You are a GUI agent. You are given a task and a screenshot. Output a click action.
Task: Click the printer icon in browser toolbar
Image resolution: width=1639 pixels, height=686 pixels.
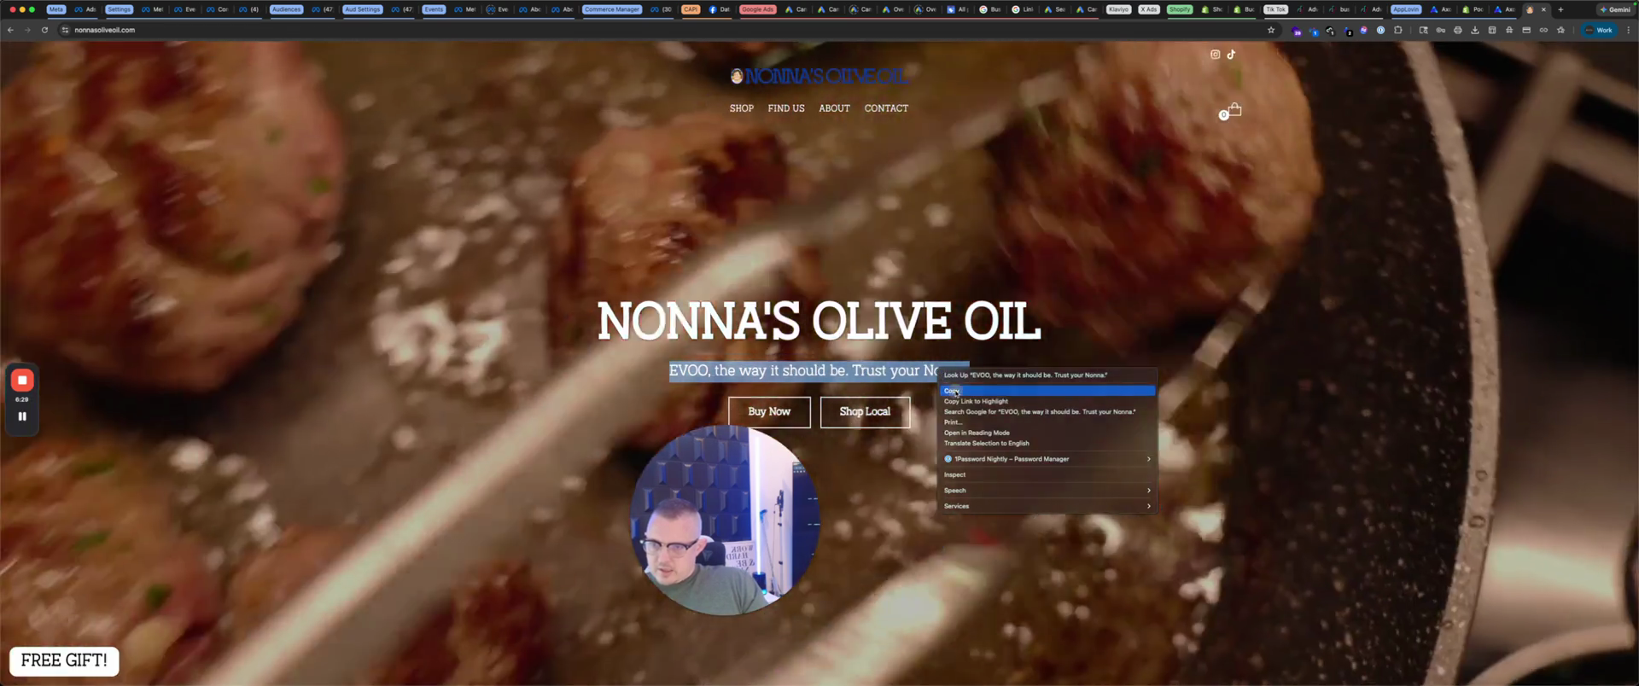[1457, 30]
